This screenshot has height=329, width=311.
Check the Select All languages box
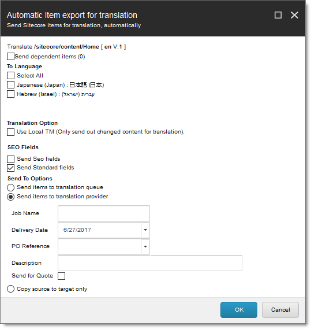[x=11, y=75]
